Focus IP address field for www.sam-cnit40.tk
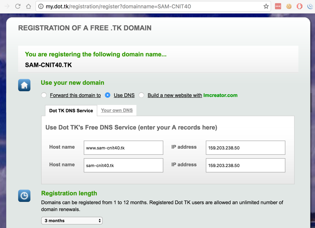 coord(245,148)
